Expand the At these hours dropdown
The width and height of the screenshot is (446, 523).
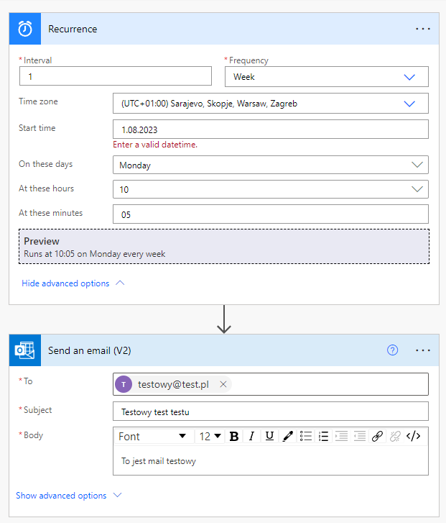[x=270, y=190]
